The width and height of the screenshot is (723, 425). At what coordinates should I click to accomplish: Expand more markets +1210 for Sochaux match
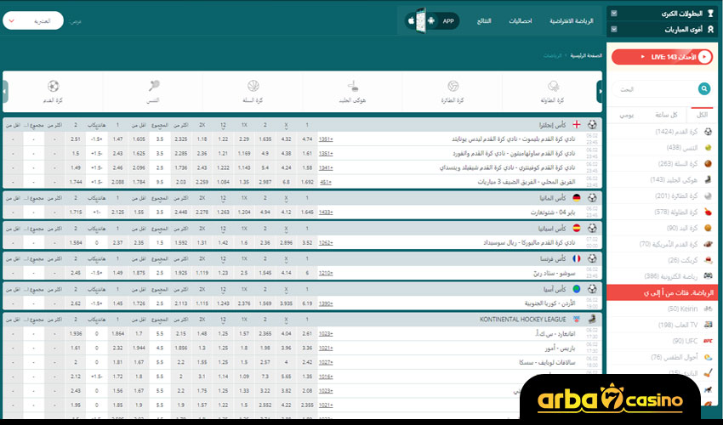click(326, 273)
